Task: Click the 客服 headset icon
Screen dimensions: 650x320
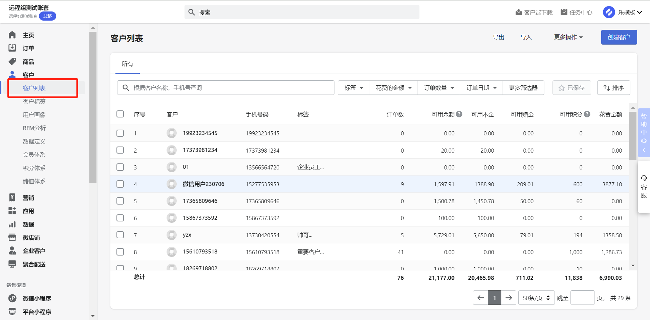Action: pyautogui.click(x=644, y=178)
